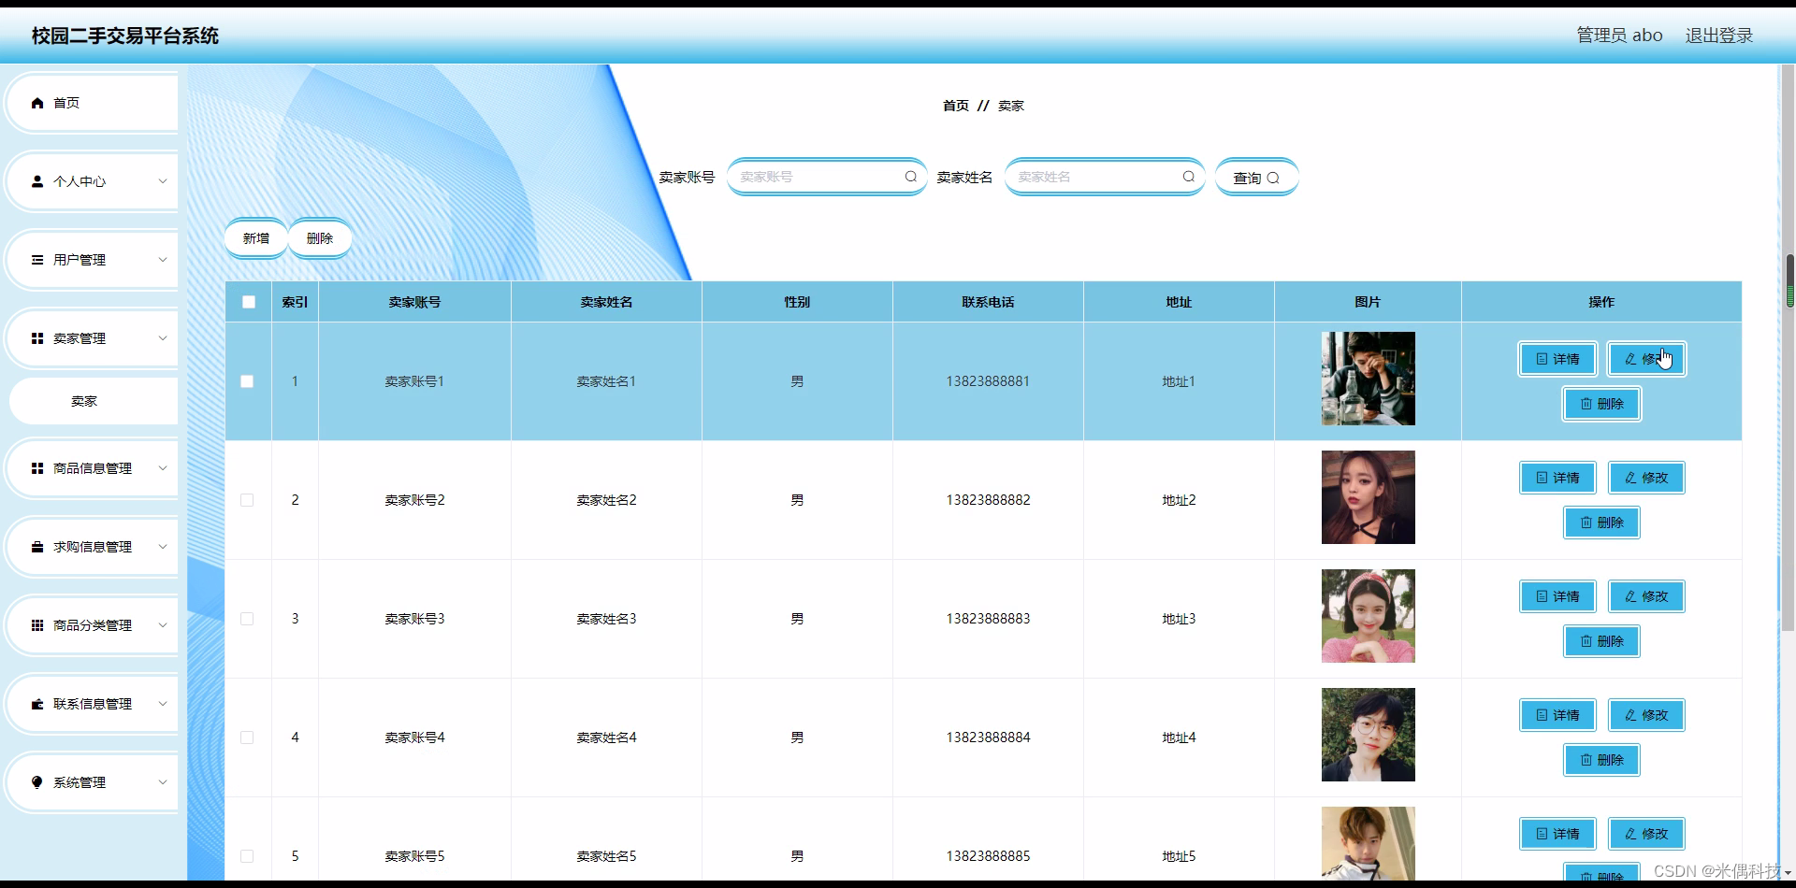Click the home icon beside 首页
This screenshot has height=888, width=1796.
(37, 103)
